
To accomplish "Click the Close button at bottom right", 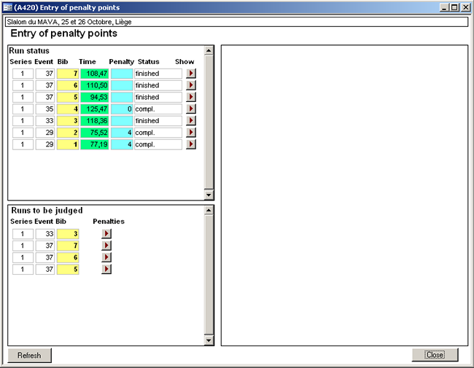I will pyautogui.click(x=435, y=355).
